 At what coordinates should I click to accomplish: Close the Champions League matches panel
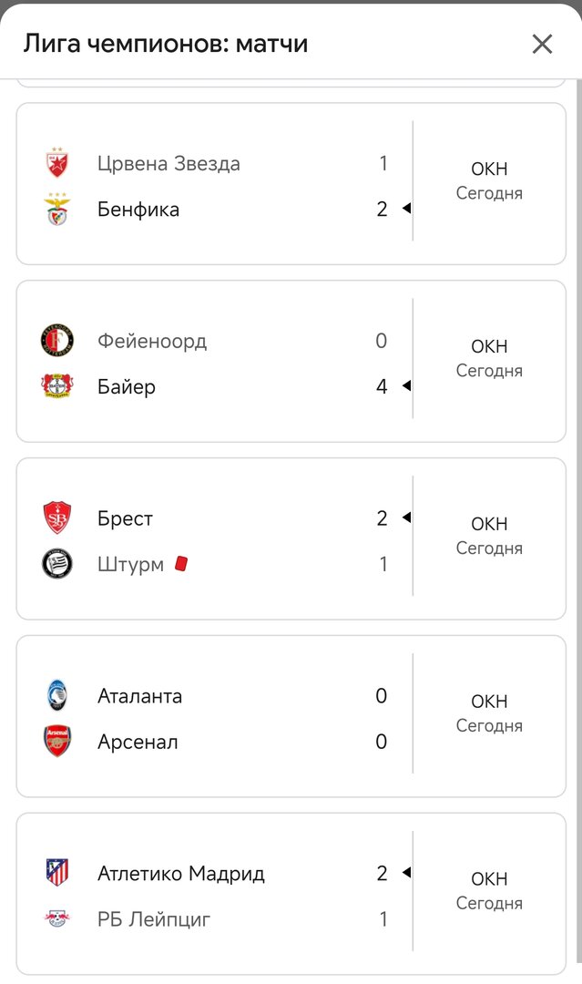(542, 44)
